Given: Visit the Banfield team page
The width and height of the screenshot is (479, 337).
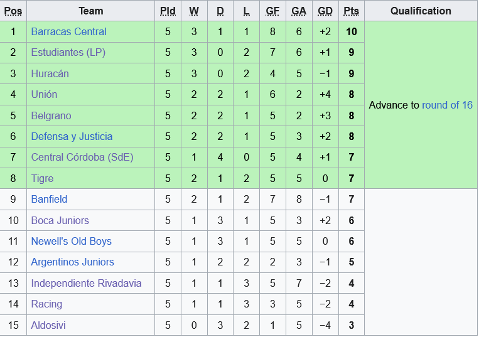Looking at the screenshot, I should [x=49, y=200].
